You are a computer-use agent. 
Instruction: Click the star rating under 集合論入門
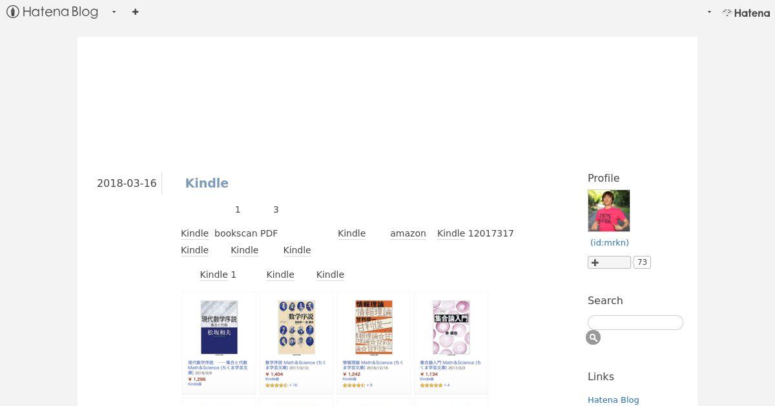[x=431, y=385]
